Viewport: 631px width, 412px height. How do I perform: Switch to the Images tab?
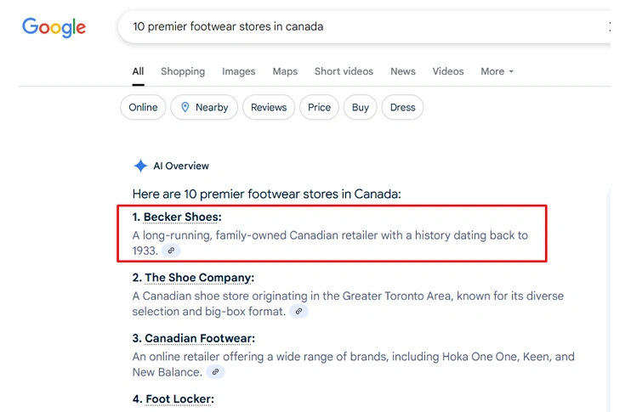coord(238,71)
